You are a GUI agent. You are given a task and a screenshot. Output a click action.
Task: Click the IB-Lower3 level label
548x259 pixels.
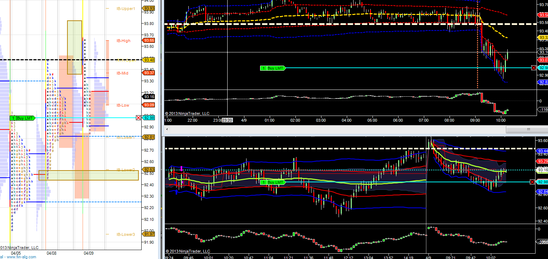point(126,234)
